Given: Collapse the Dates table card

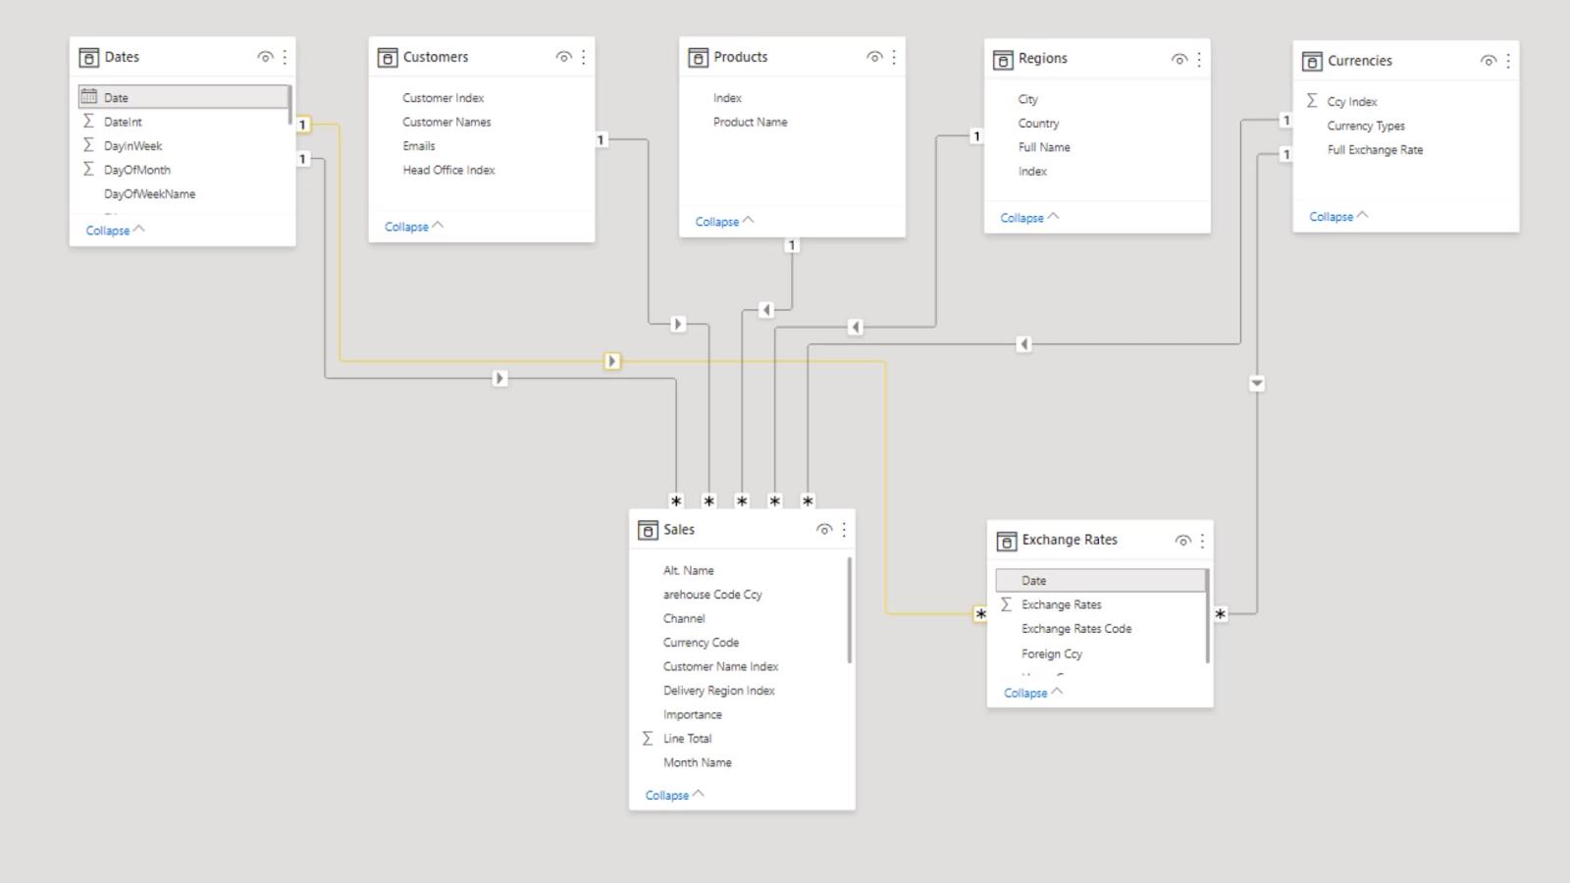Looking at the screenshot, I should [x=115, y=231].
